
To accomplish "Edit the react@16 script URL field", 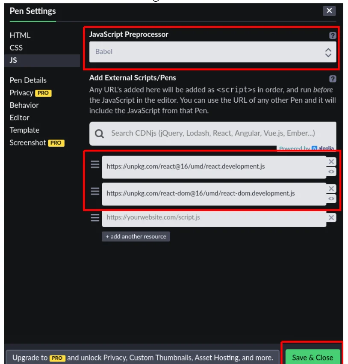I will [214, 167].
